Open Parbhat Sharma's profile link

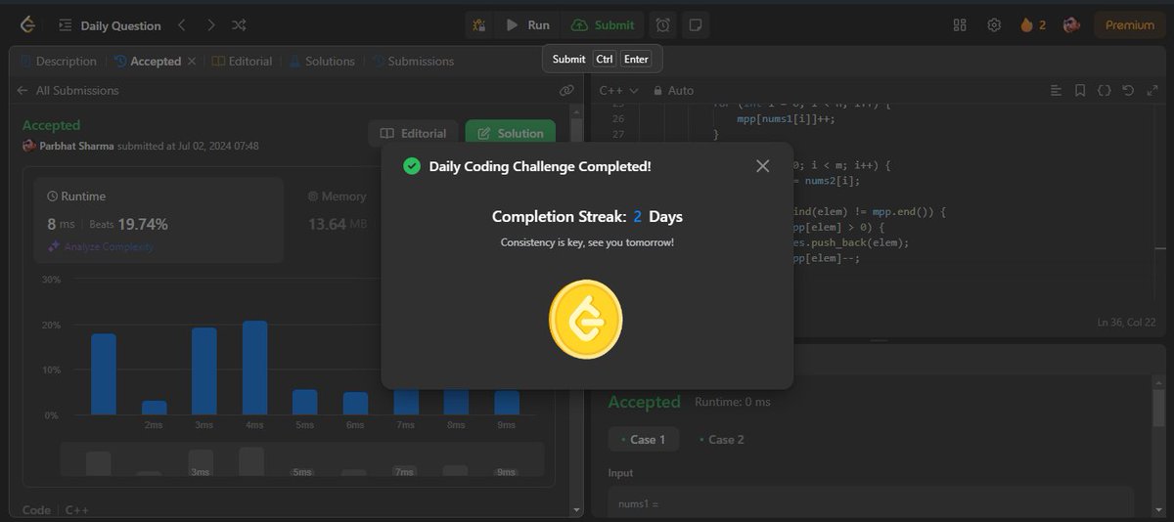click(x=76, y=146)
